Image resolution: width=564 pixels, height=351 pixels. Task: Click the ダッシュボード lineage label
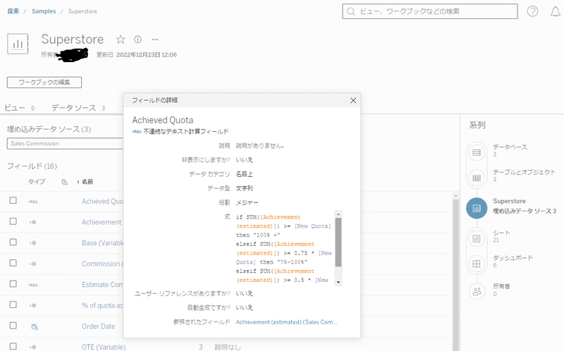(x=513, y=258)
